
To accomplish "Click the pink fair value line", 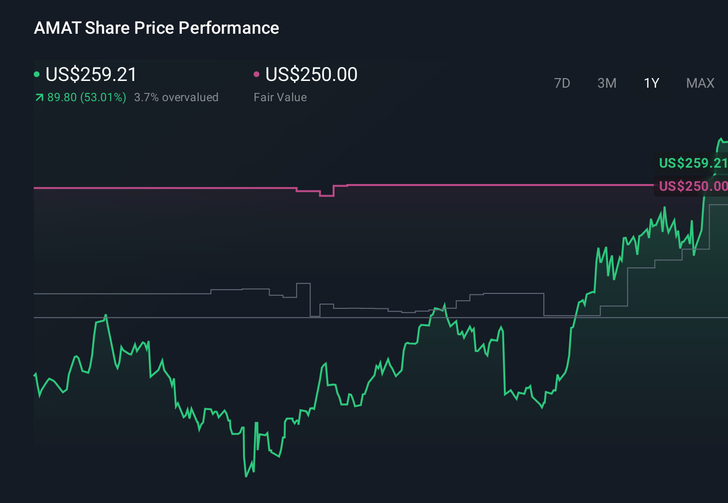I will tap(434, 185).
